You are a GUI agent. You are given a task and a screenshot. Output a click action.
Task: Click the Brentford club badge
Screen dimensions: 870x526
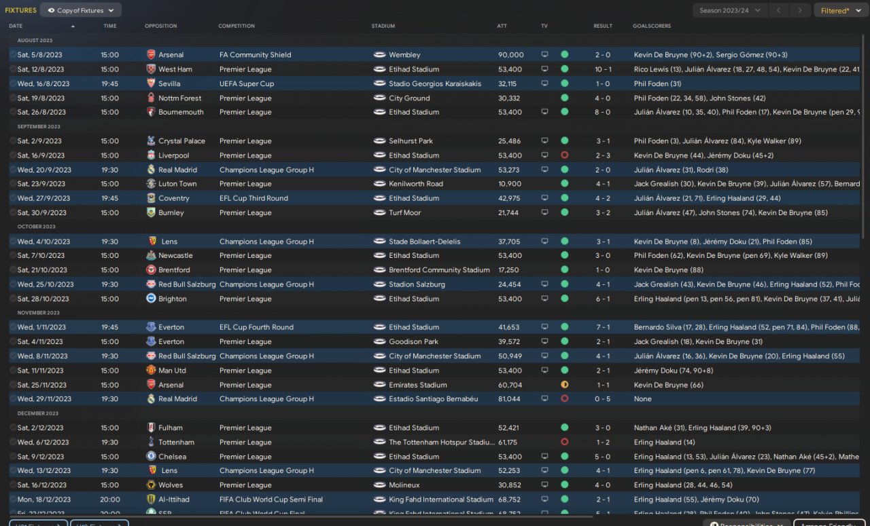pyautogui.click(x=151, y=270)
